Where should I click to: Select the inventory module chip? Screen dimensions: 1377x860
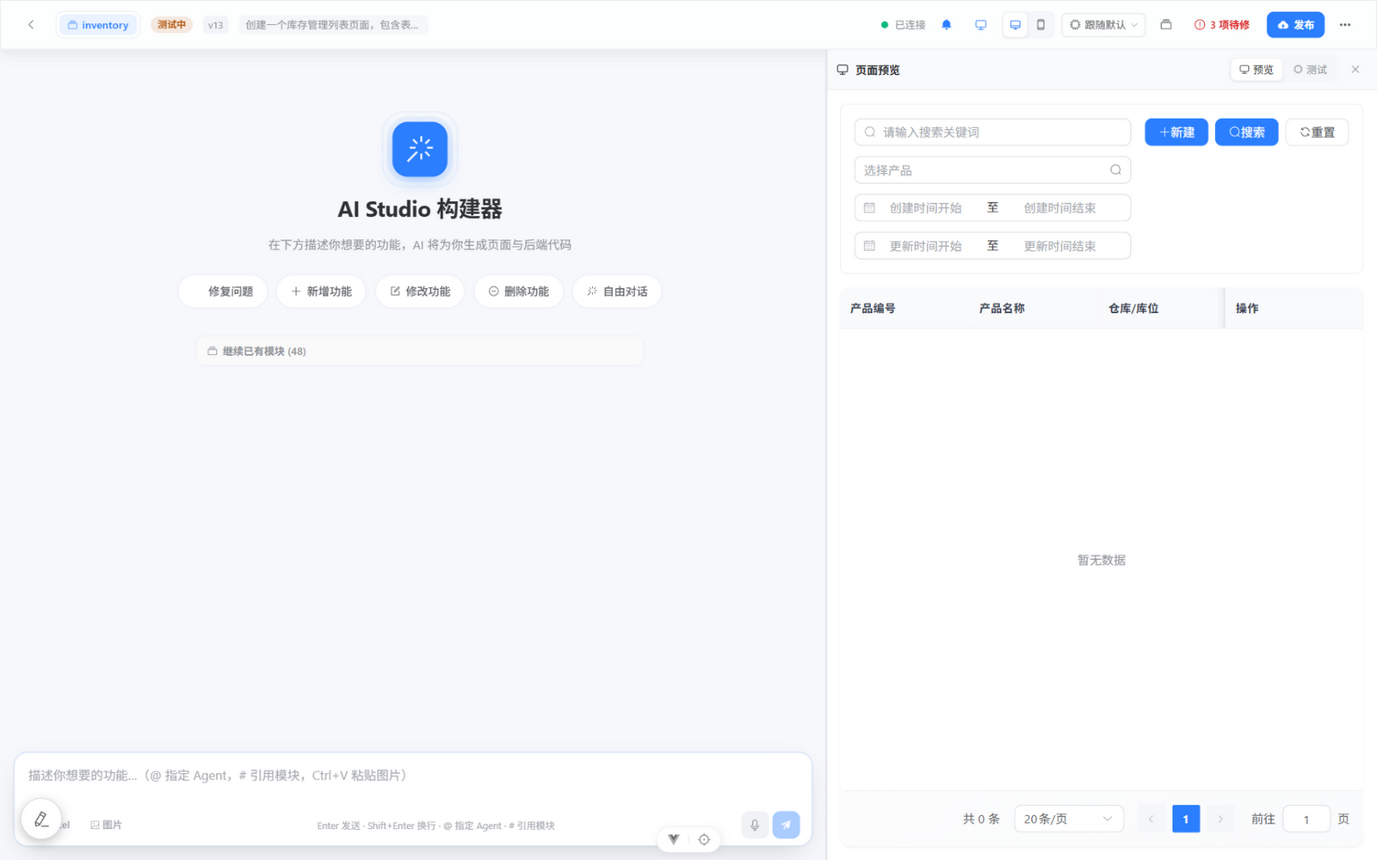coord(98,25)
